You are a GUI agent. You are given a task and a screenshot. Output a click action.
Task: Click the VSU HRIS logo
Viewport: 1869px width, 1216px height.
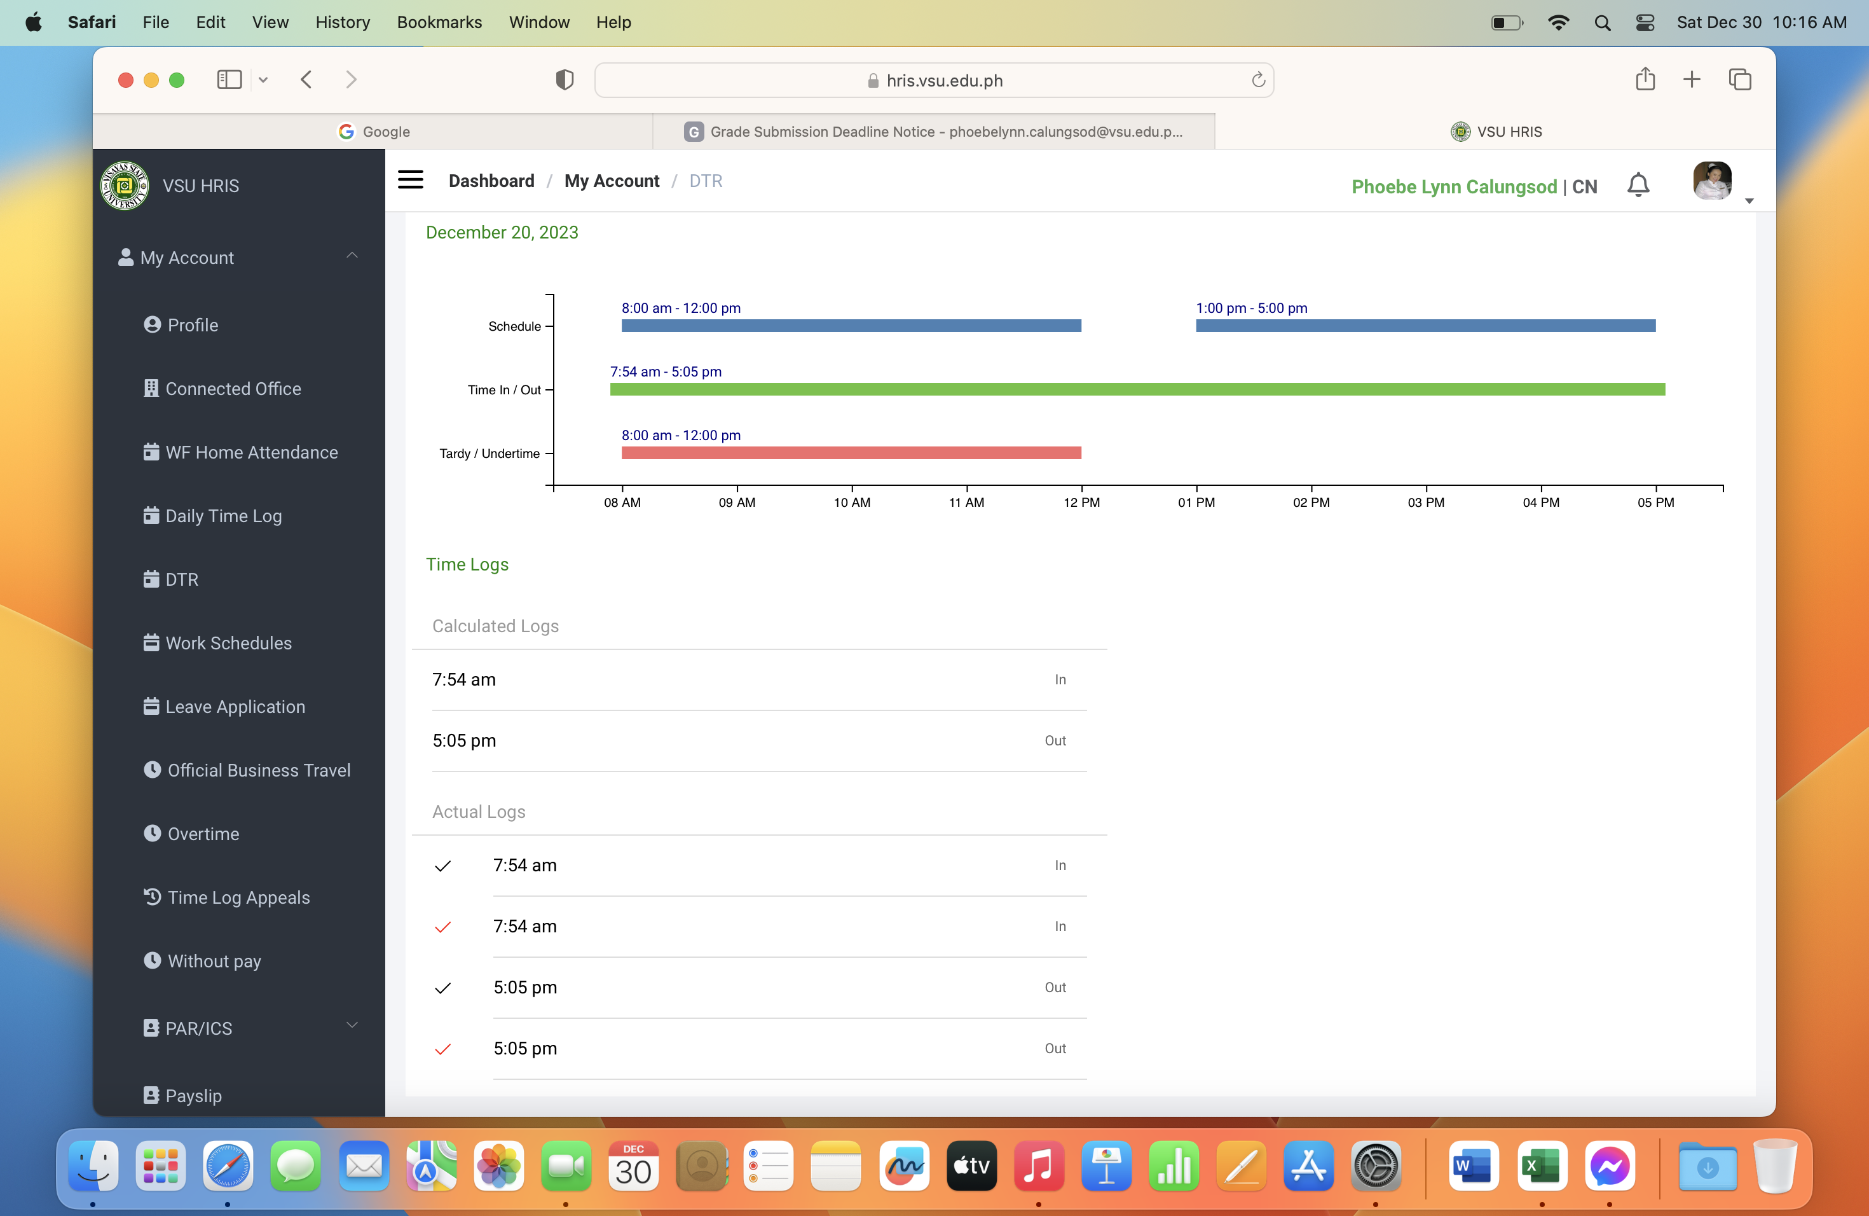click(125, 186)
